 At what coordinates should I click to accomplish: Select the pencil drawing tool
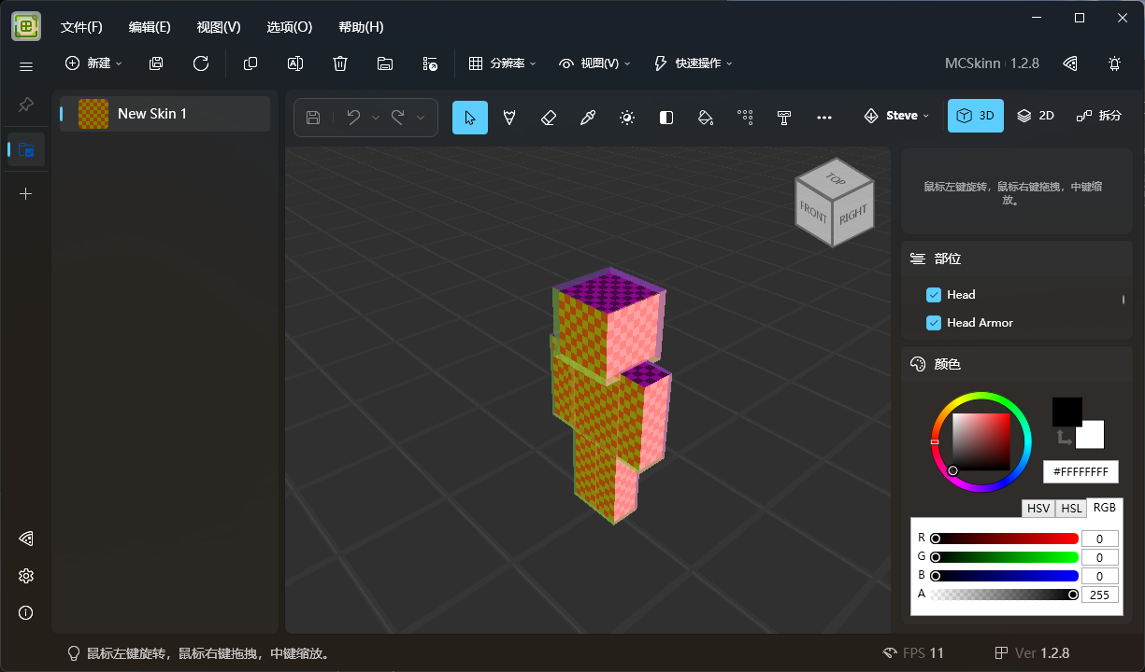pos(509,117)
